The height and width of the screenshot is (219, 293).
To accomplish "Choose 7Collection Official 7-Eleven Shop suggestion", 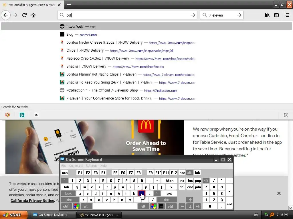I will (x=146, y=90).
